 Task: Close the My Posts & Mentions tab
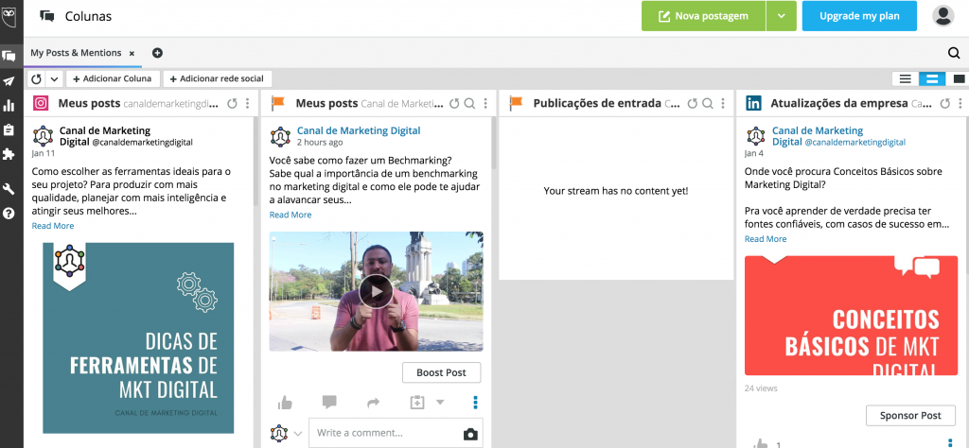(x=132, y=54)
